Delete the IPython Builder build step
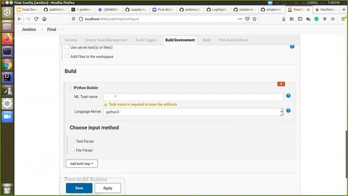This screenshot has height=196, width=348. [x=281, y=84]
